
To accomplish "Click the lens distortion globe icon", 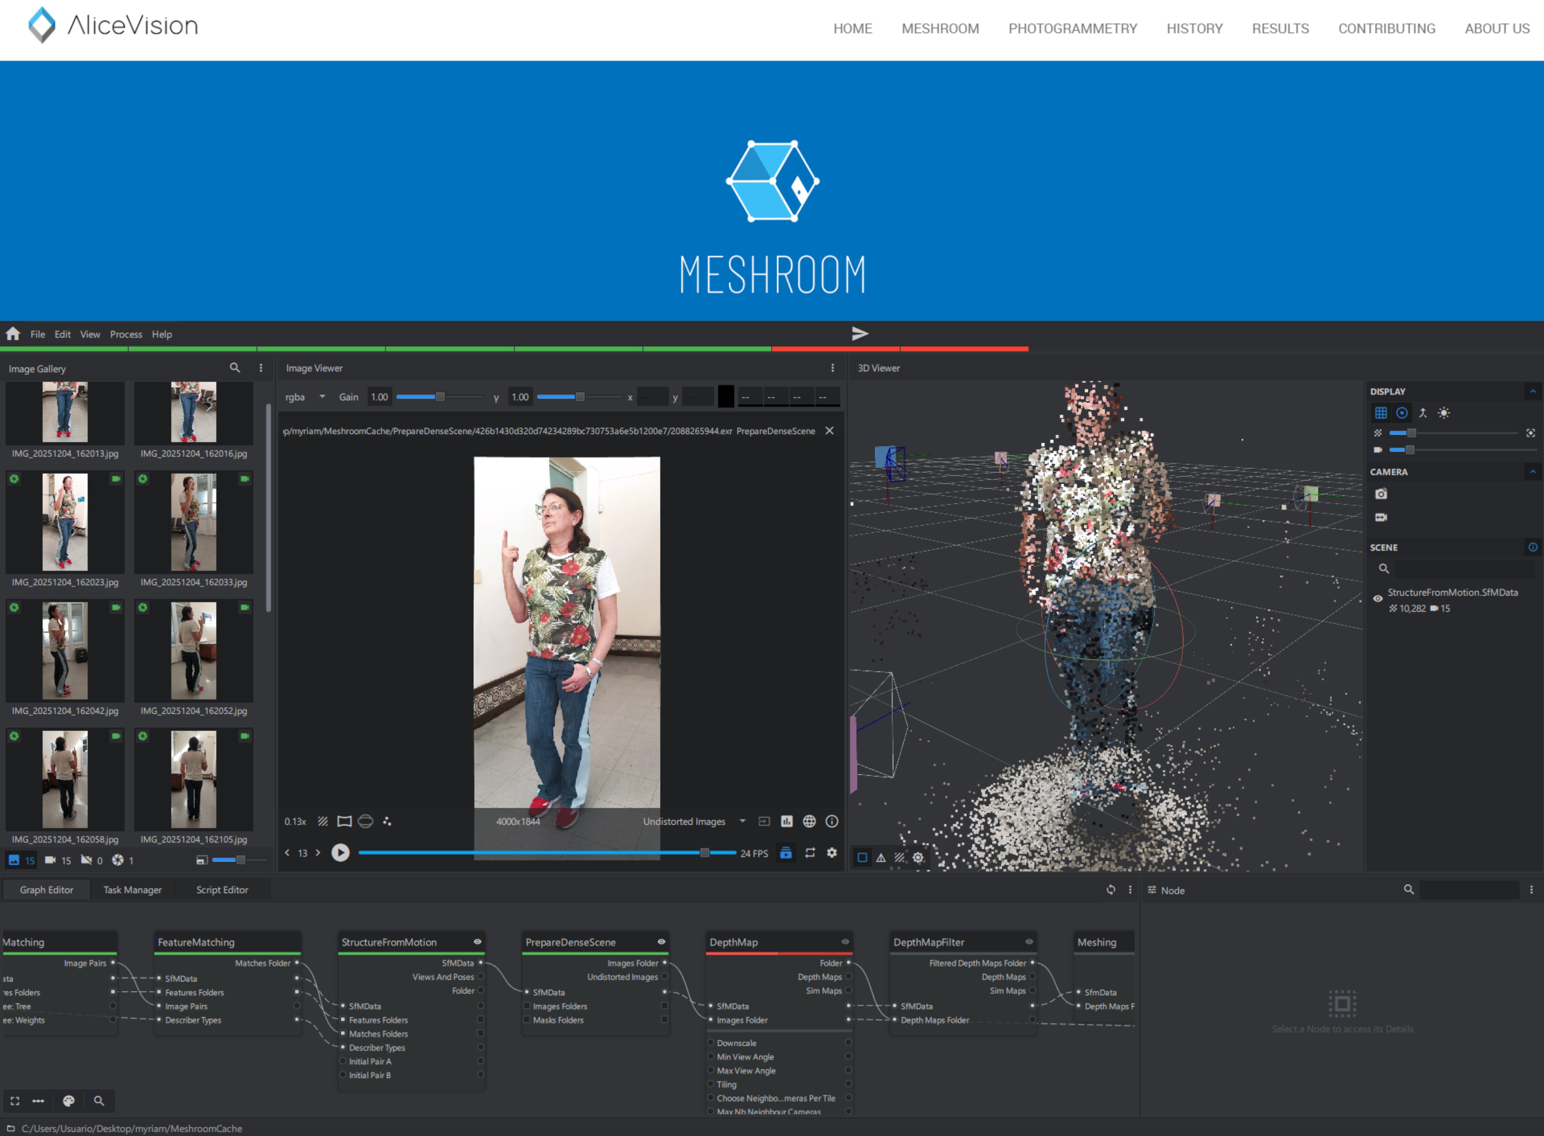I will pyautogui.click(x=809, y=821).
